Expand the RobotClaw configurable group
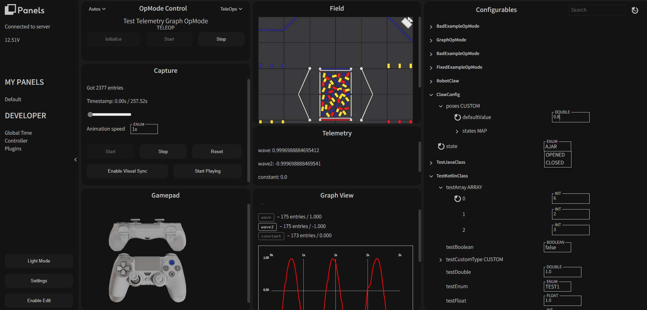This screenshot has height=310, width=647. (x=448, y=81)
